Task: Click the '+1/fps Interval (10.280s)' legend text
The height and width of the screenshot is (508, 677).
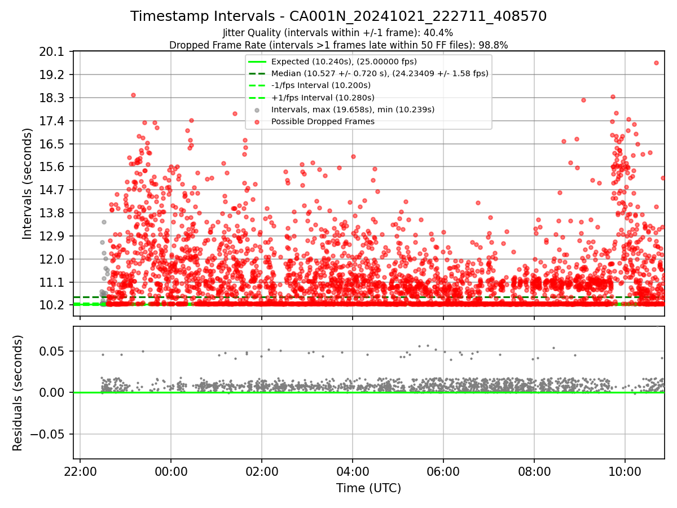Action: point(323,98)
